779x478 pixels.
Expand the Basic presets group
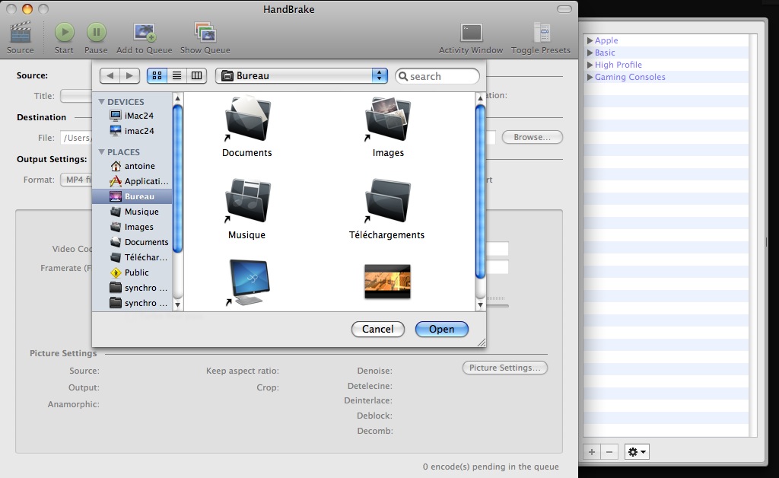click(x=590, y=53)
